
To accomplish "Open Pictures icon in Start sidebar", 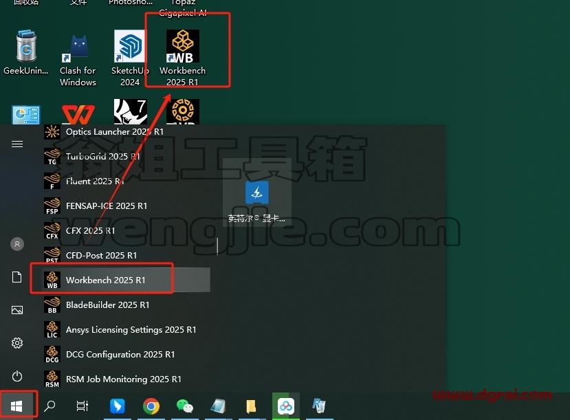I will [x=17, y=310].
